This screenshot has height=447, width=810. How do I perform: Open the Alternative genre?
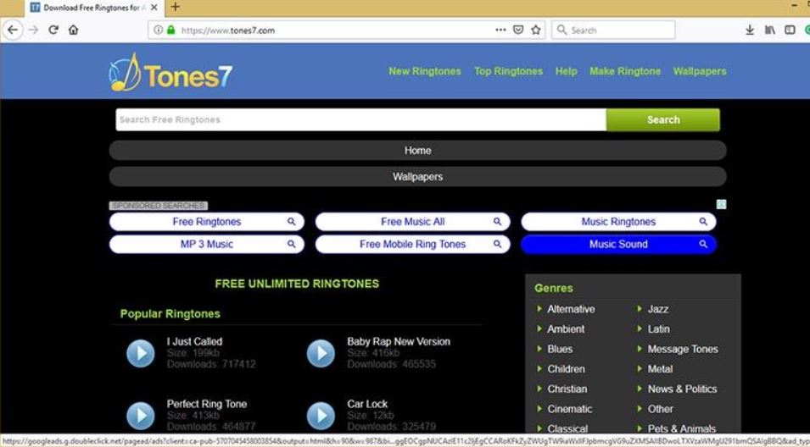[x=571, y=309]
